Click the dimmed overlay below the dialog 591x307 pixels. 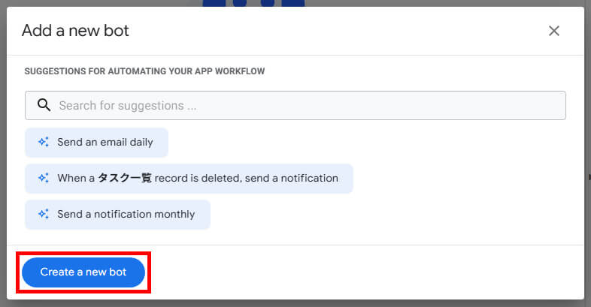click(301, 303)
